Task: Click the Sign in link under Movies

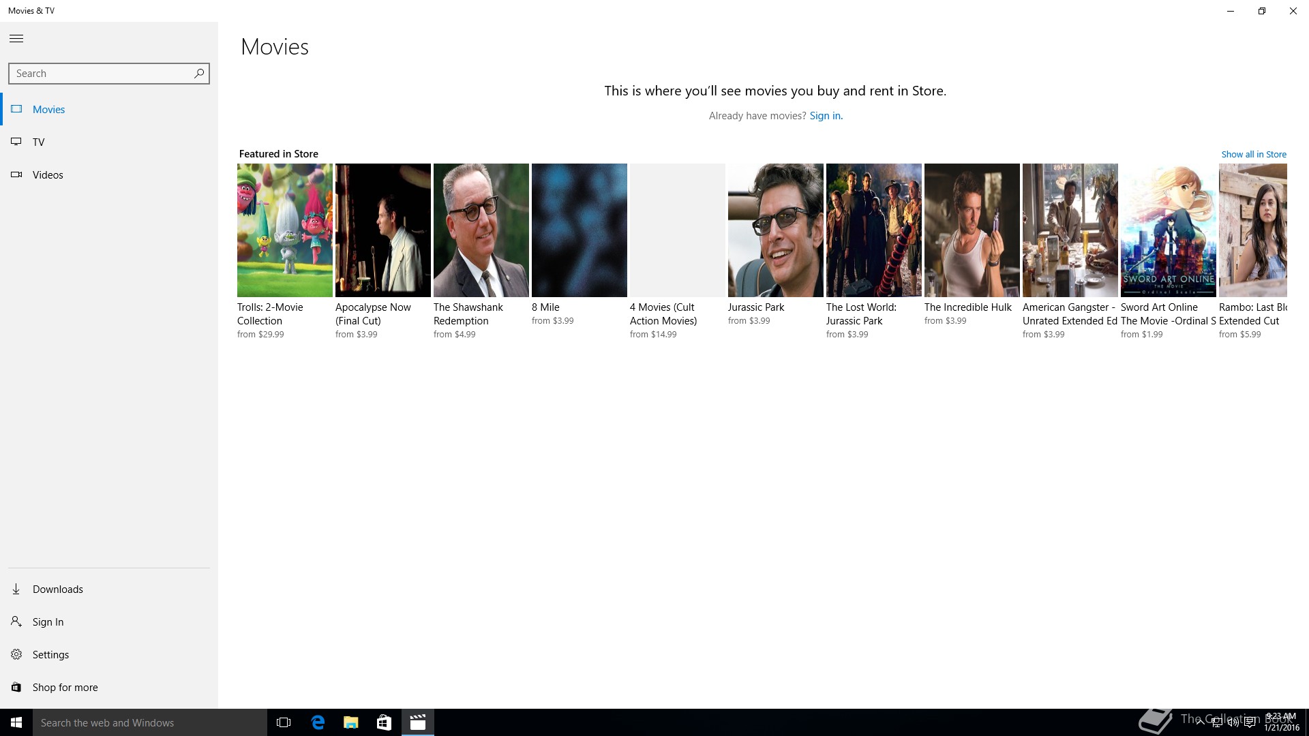Action: point(826,116)
